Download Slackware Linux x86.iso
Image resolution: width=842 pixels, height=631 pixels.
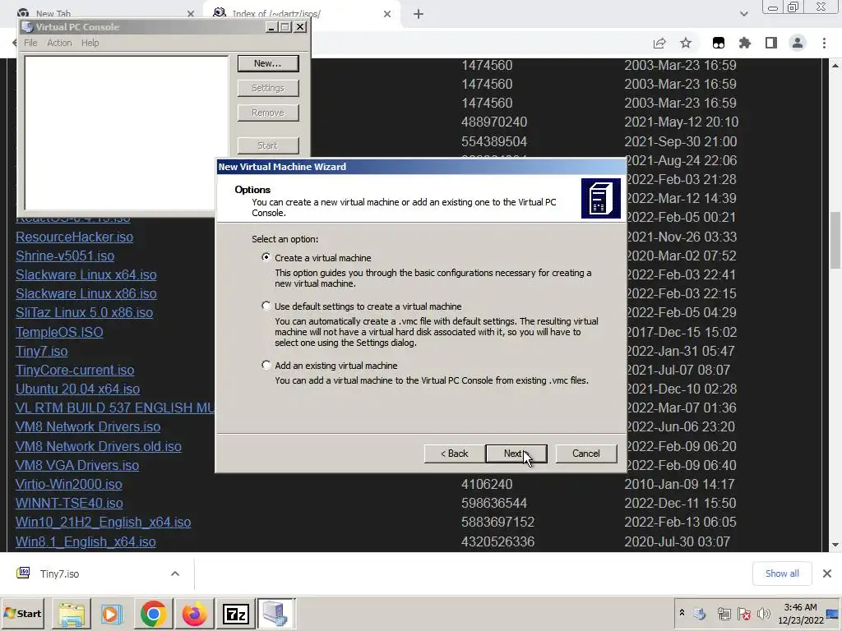86,293
